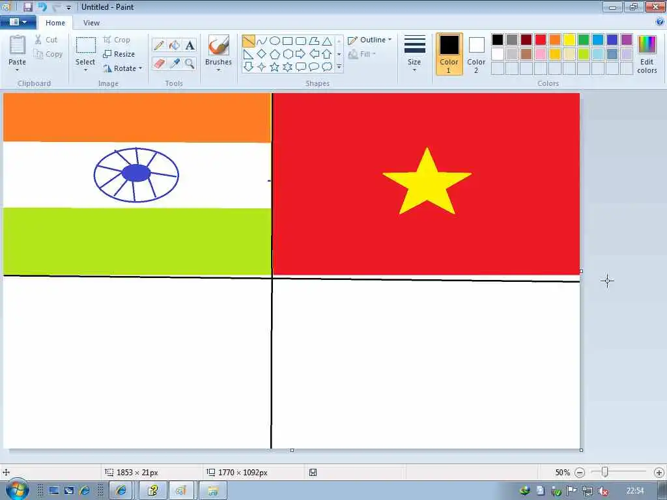Open the folder Explorer taskbar button
667x500 pixels.
pyautogui.click(x=213, y=491)
